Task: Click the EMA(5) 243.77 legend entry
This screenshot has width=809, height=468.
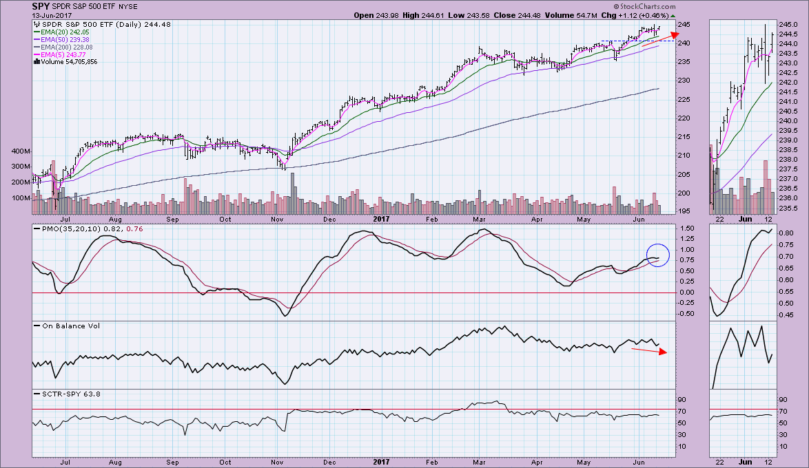Action: click(x=59, y=54)
